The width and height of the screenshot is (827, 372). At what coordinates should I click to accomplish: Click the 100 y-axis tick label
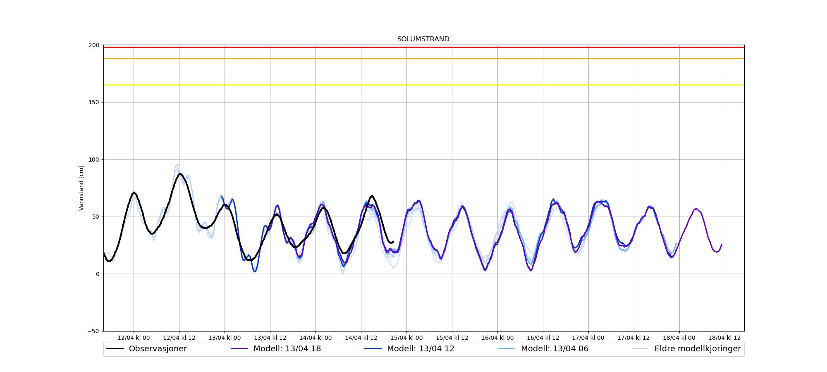coord(94,160)
